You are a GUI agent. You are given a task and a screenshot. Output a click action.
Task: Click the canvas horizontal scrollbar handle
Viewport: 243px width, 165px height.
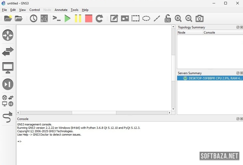pyautogui.click(x=94, y=113)
